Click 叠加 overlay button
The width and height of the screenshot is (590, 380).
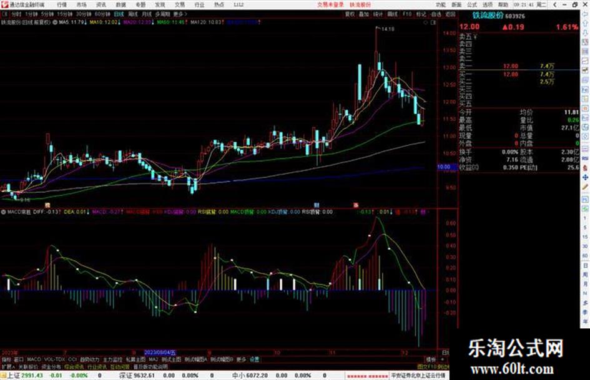pyautogui.click(x=363, y=14)
